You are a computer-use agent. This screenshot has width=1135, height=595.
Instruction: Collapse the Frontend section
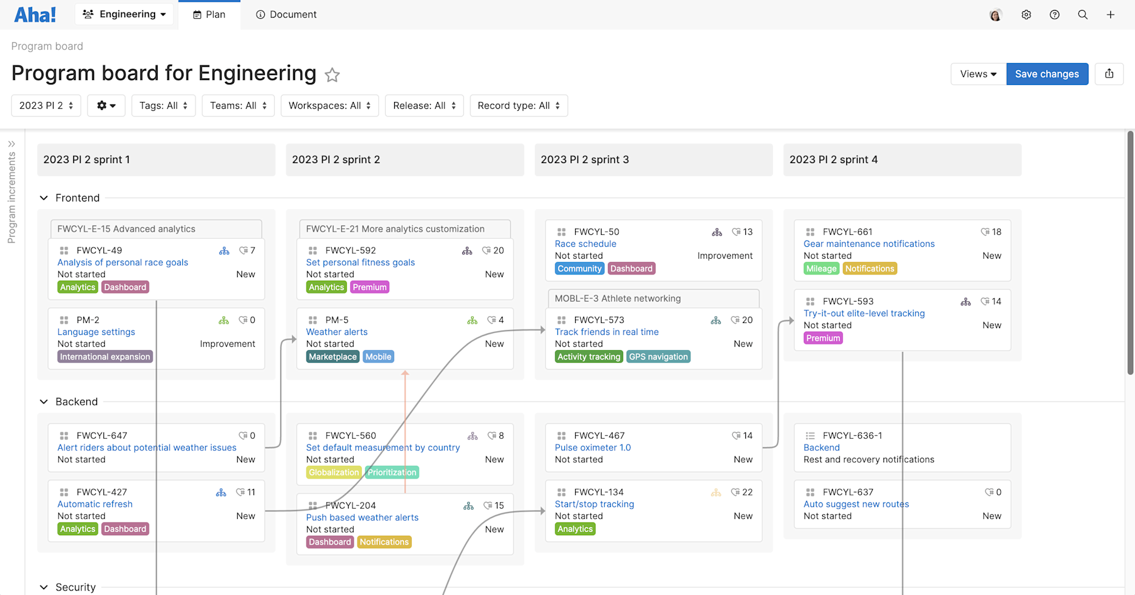[44, 198]
